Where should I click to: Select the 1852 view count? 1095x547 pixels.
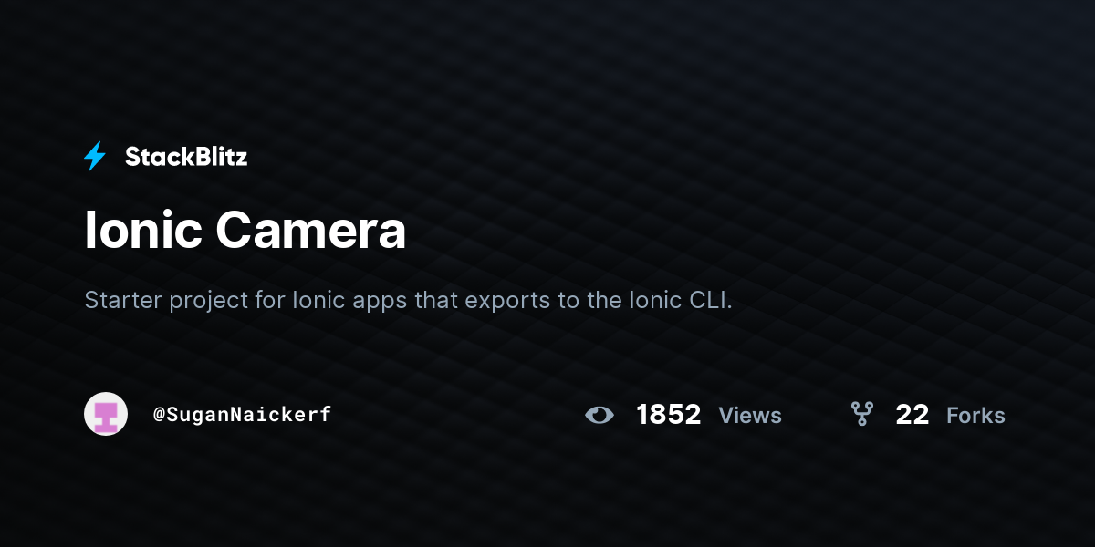point(669,415)
